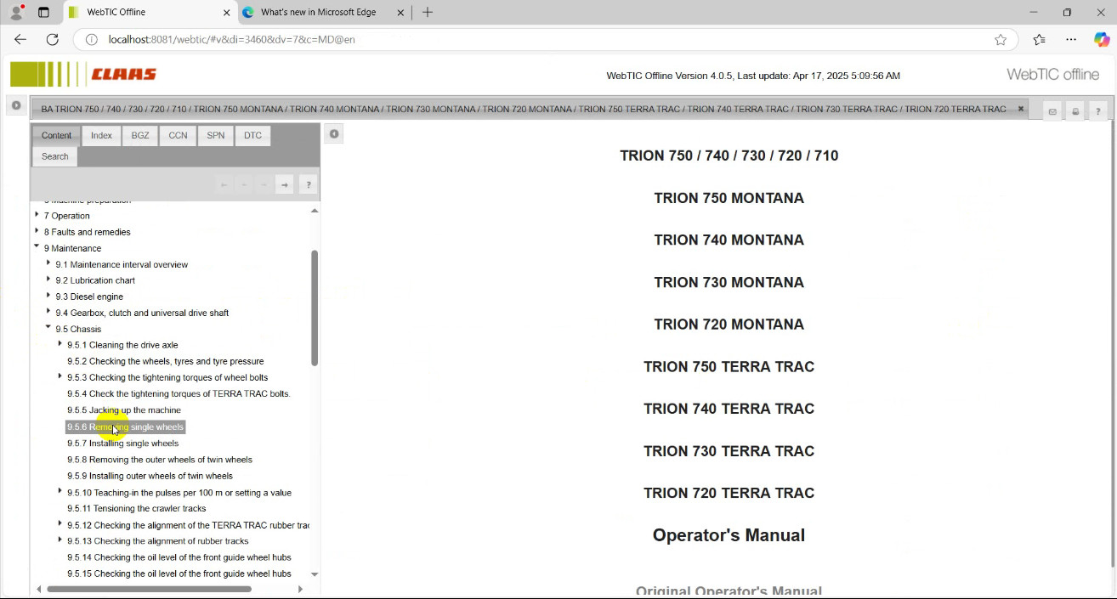Expand 9.5.10 Teaching-in the pulses per 100 m
The width and height of the screenshot is (1117, 599).
click(x=60, y=492)
